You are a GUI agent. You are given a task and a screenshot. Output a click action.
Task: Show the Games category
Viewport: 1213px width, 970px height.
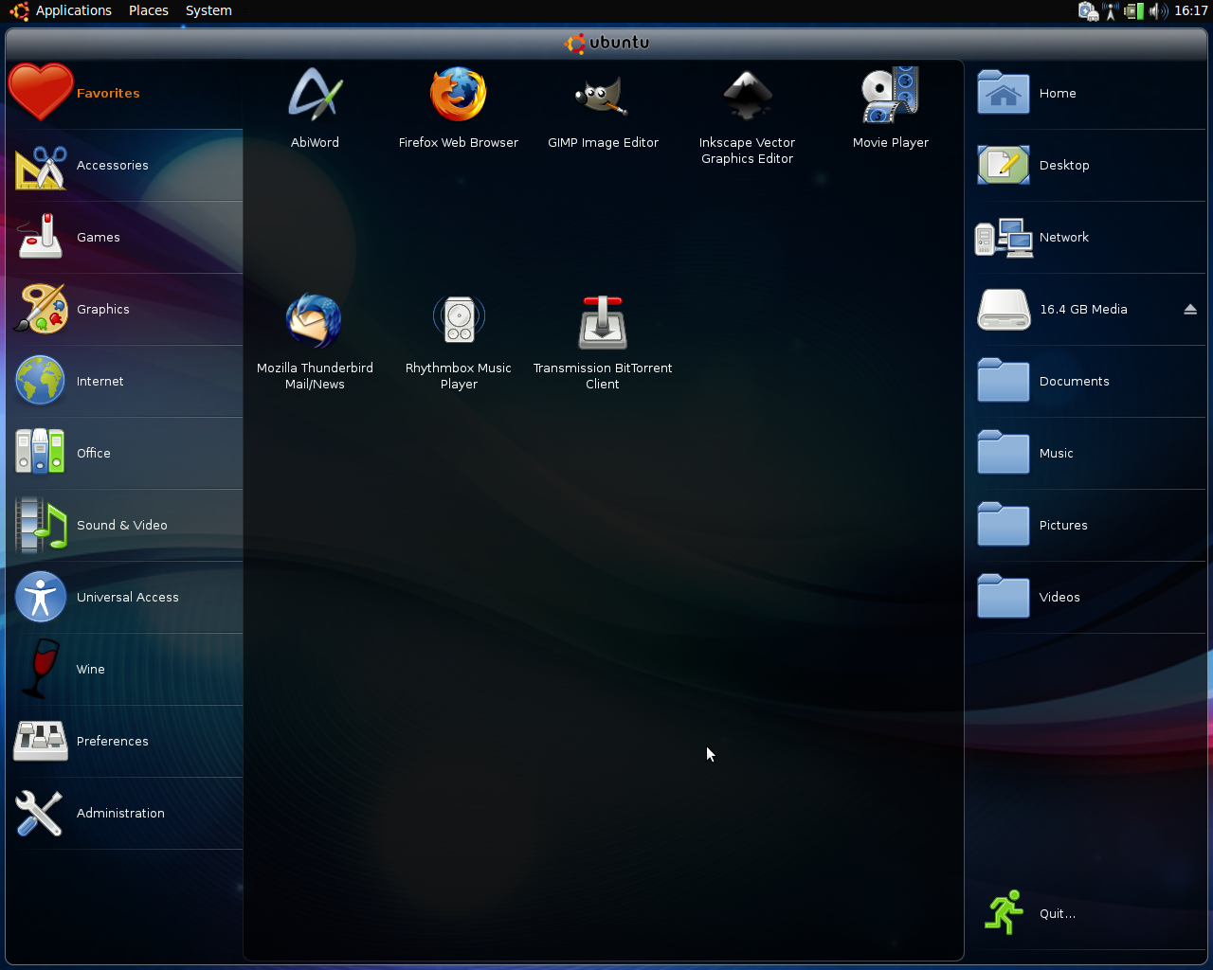(x=124, y=237)
